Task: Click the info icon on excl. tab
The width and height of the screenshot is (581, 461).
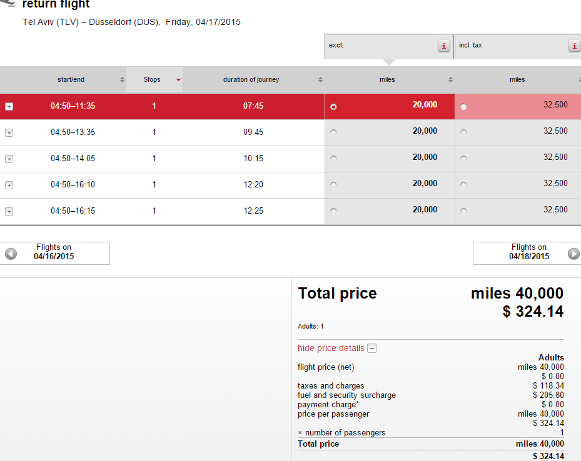Action: click(x=443, y=46)
